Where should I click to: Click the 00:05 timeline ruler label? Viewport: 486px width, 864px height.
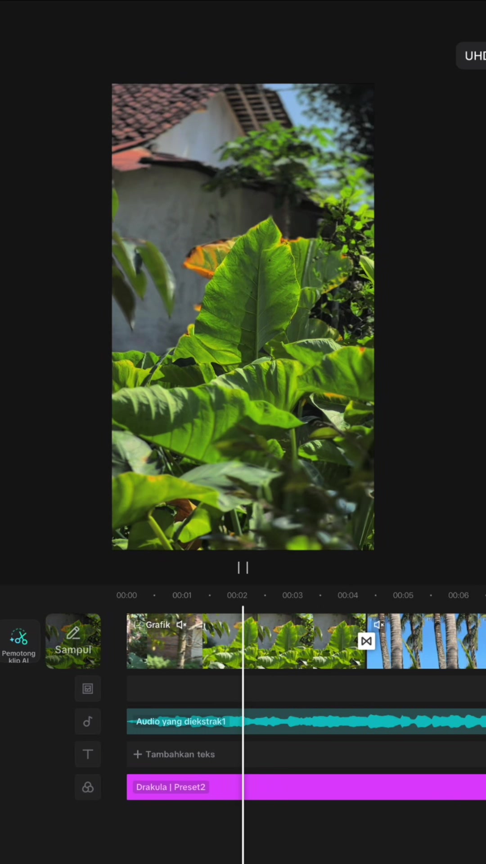pyautogui.click(x=403, y=595)
